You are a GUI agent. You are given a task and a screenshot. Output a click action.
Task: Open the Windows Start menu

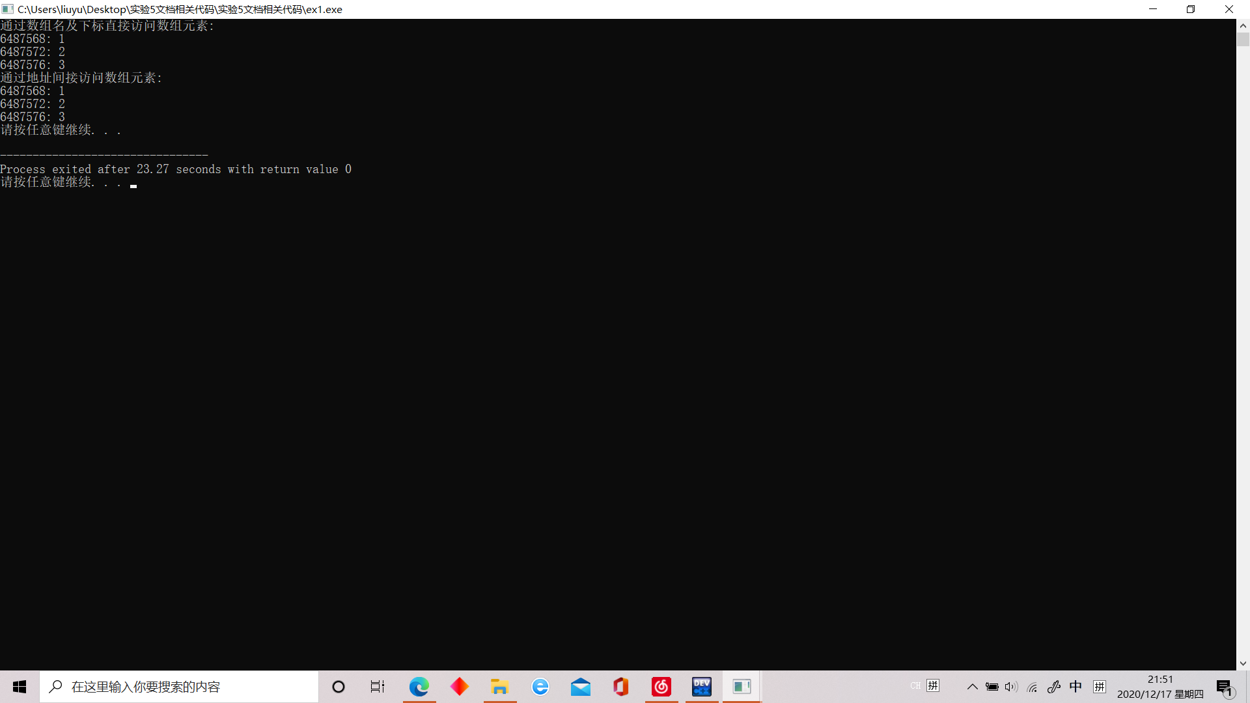(x=20, y=687)
